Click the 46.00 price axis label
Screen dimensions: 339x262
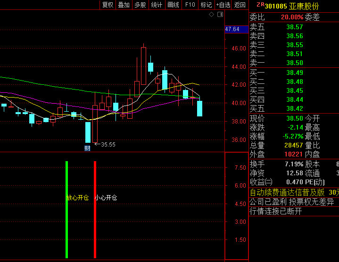[x=239, y=49]
